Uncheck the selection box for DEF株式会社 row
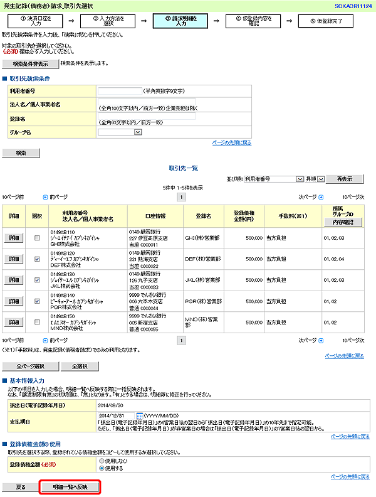The width and height of the screenshot is (376, 497). pos(37,259)
